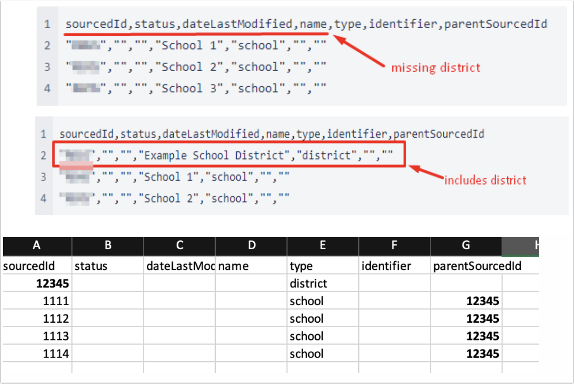Click the 'school' type cell in row 1114
574x384 pixels.
323,354
